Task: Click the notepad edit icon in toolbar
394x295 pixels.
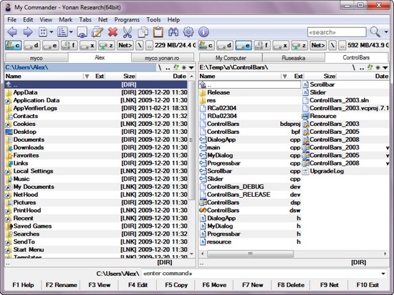Action: [x=97, y=32]
